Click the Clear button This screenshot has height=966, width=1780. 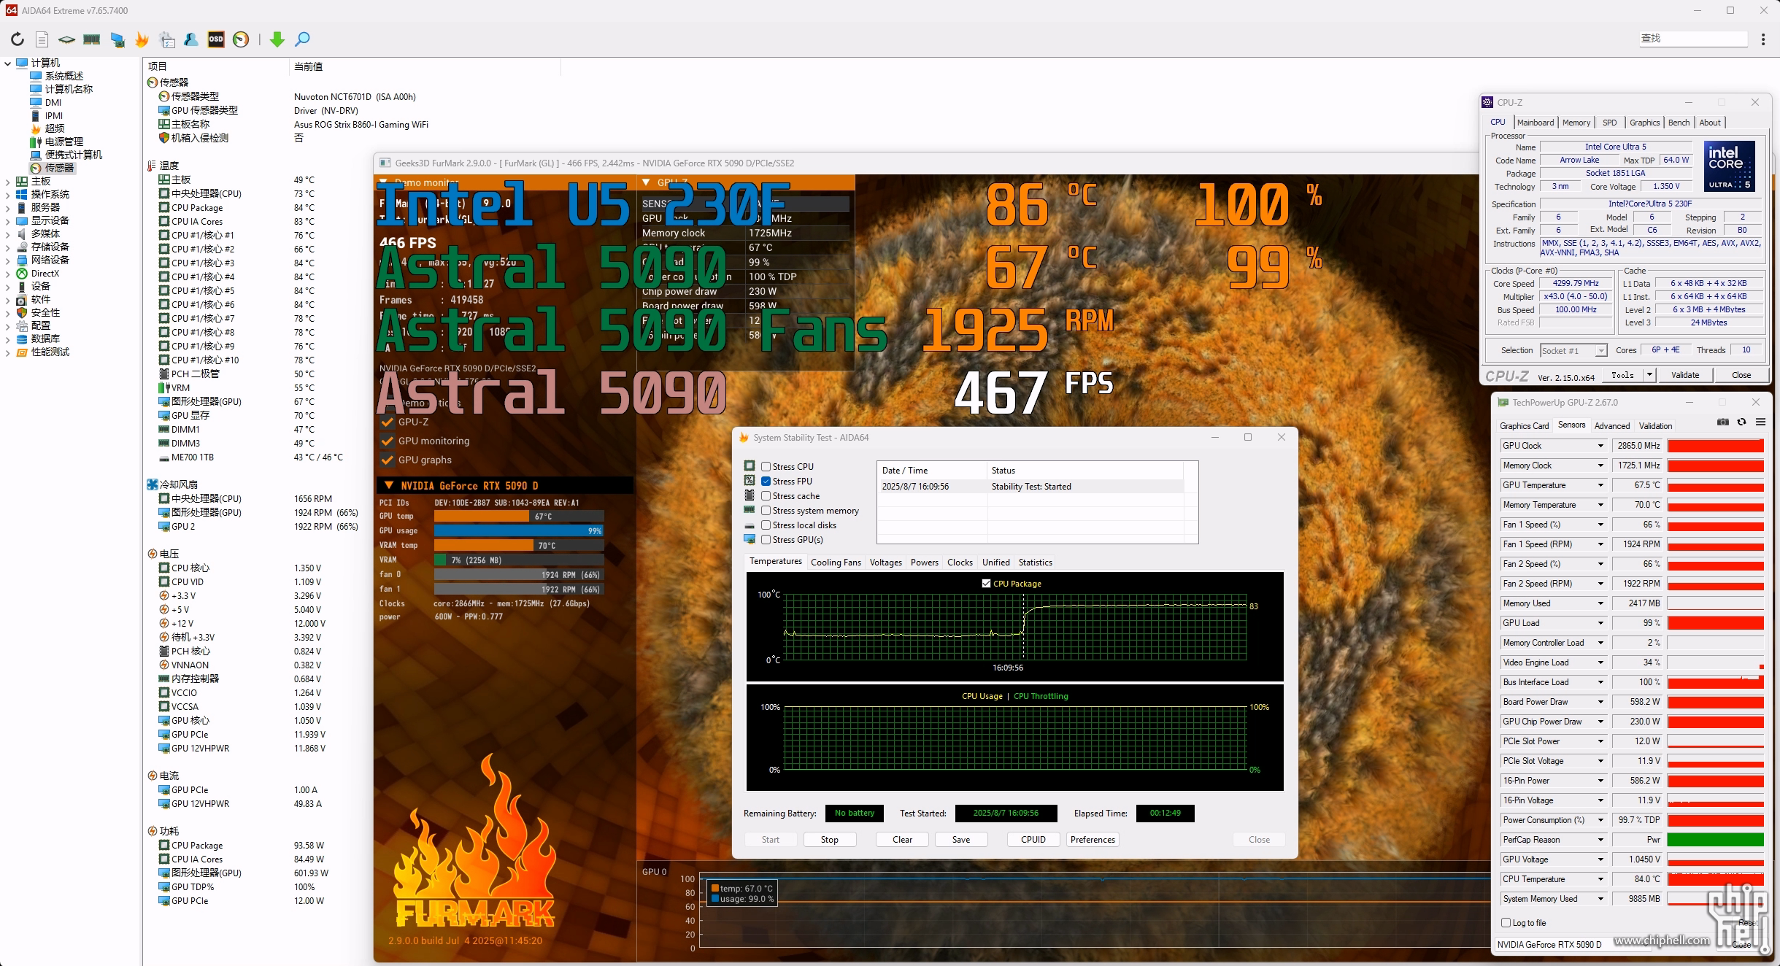coord(902,840)
